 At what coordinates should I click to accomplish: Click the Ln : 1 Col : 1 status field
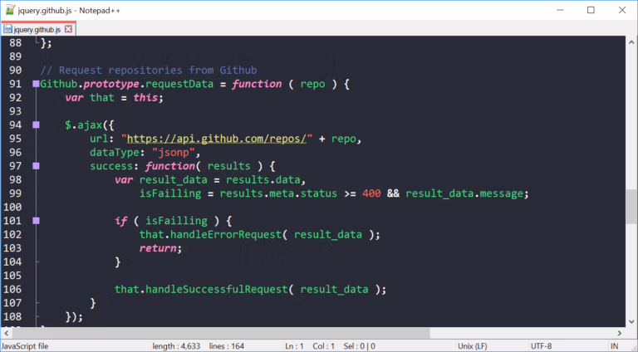[x=310, y=346]
